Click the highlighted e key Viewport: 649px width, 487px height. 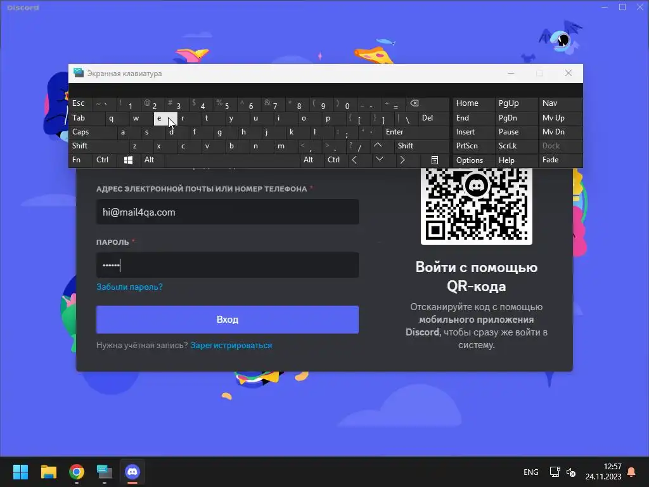pyautogui.click(x=165, y=119)
